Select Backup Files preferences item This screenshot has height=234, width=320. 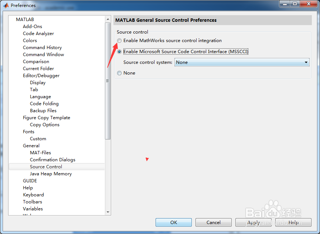(x=43, y=110)
